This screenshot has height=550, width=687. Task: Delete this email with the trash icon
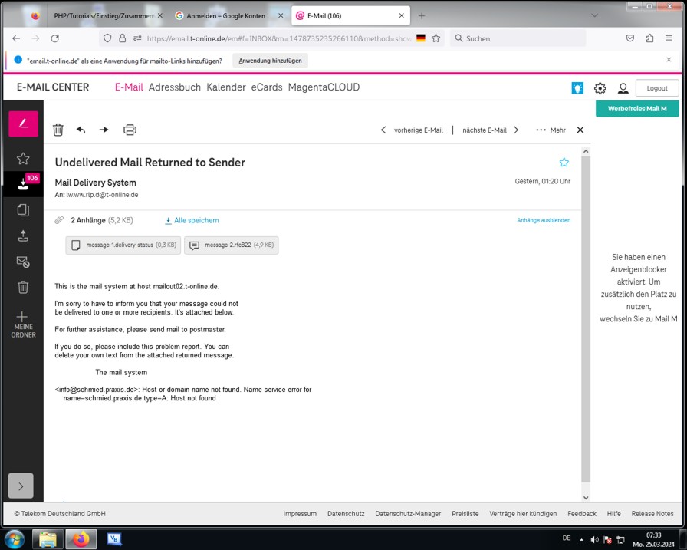[x=58, y=130]
